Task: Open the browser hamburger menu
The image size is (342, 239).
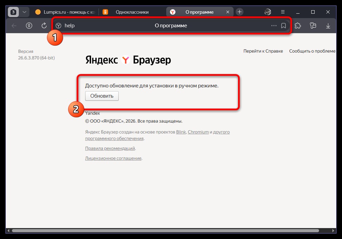Action: [283, 12]
